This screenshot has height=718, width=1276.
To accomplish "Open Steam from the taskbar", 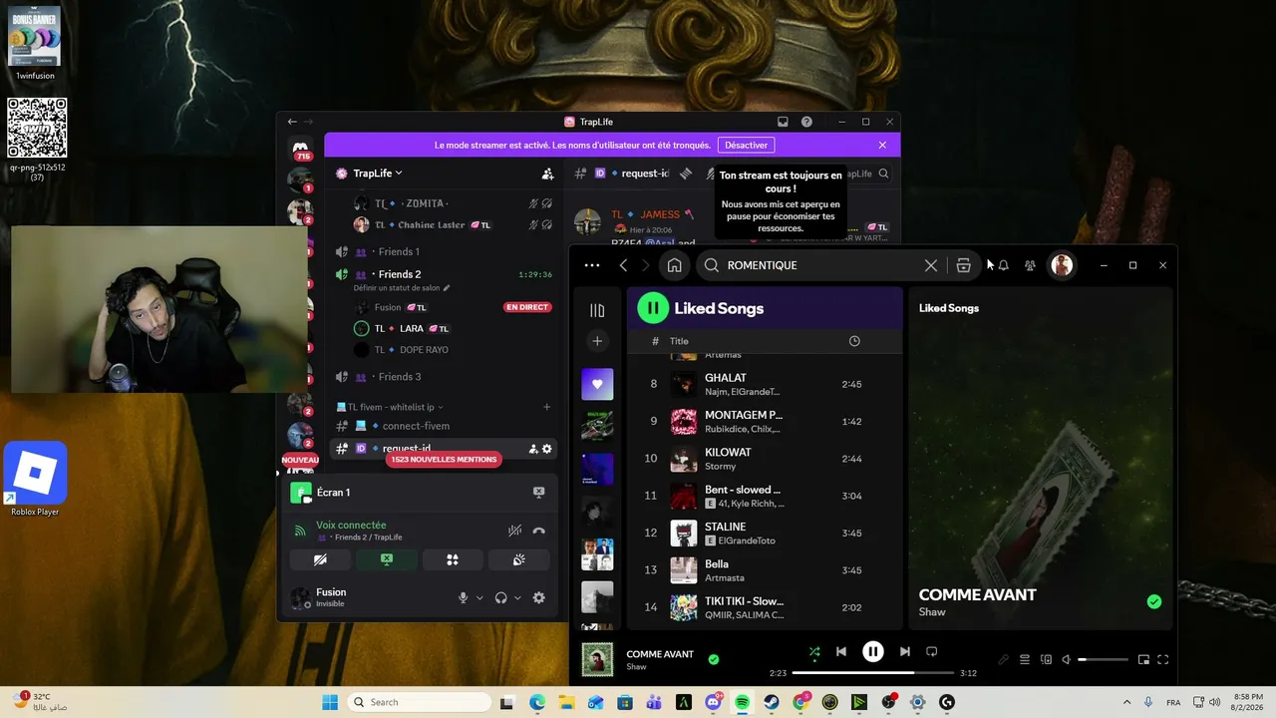I will (772, 702).
